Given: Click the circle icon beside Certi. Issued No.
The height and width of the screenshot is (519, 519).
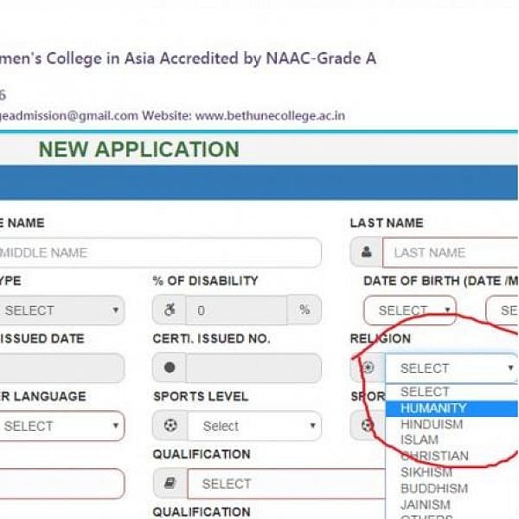Looking at the screenshot, I should [170, 368].
